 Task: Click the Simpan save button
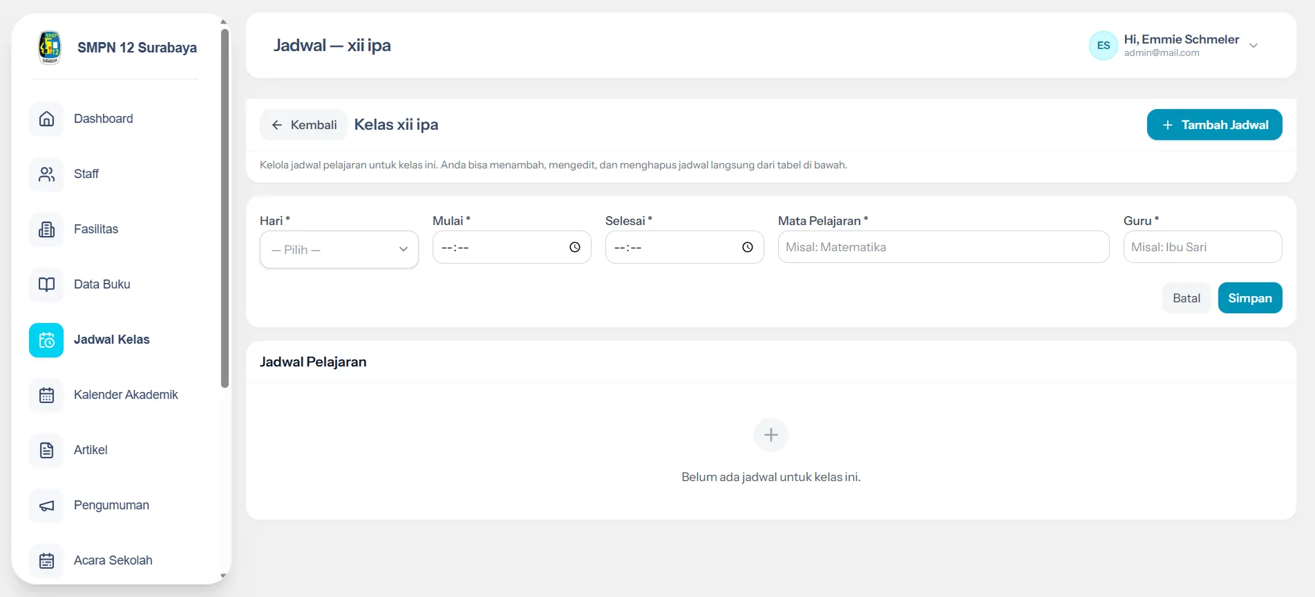pyautogui.click(x=1250, y=298)
